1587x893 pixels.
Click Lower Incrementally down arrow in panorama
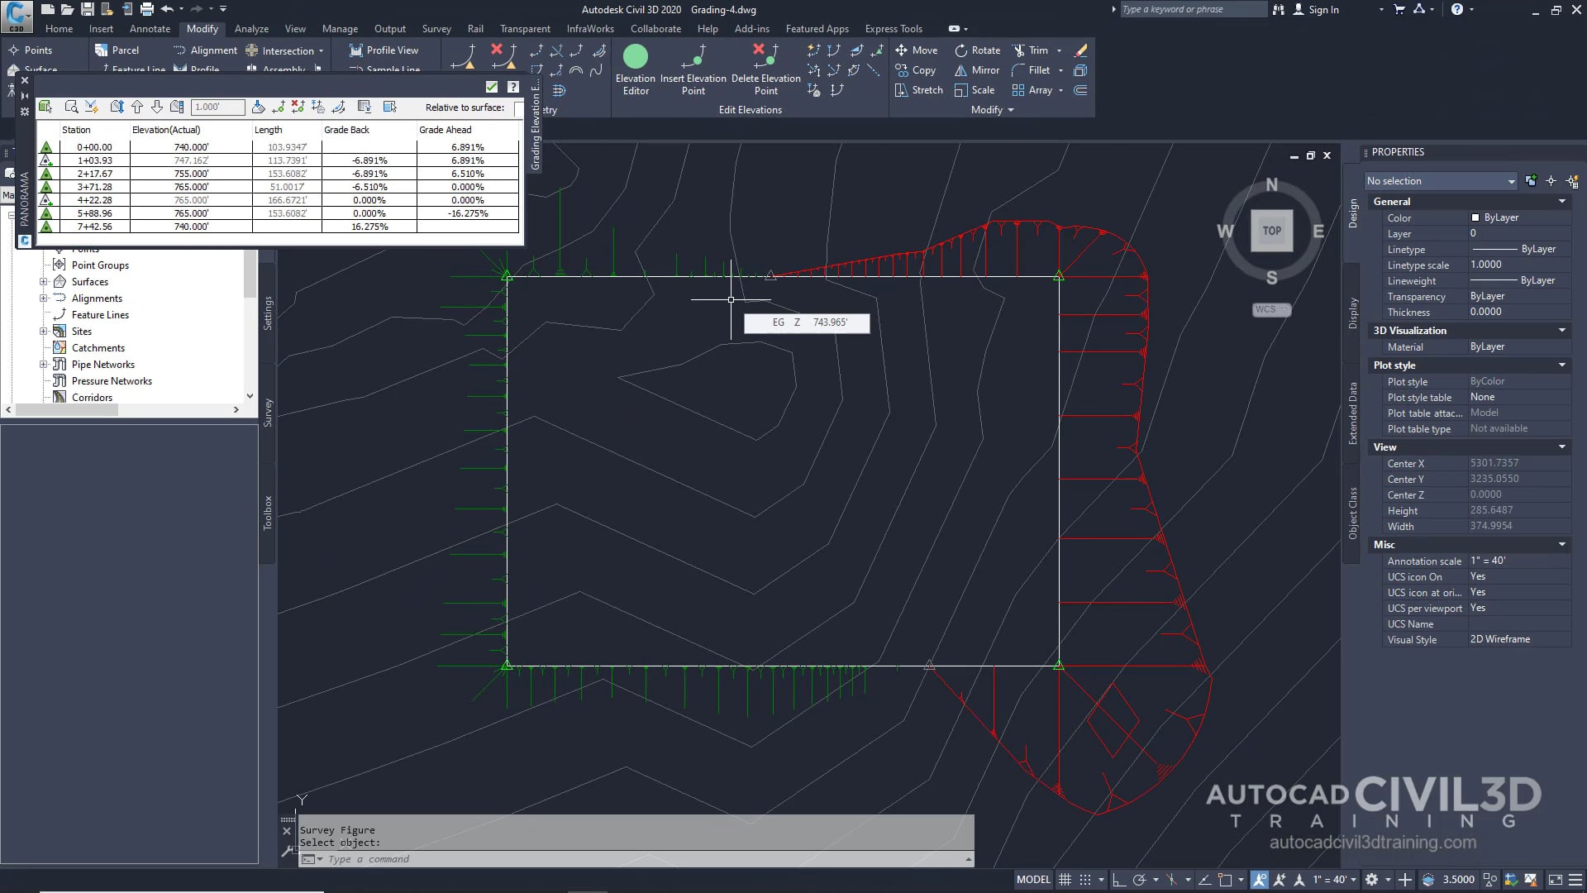[157, 107]
